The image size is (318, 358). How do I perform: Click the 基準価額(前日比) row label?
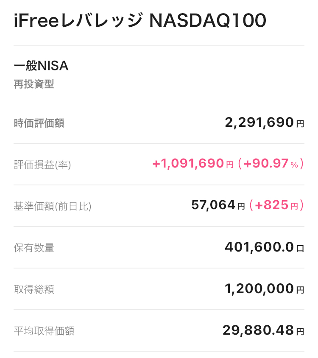pos(53,206)
